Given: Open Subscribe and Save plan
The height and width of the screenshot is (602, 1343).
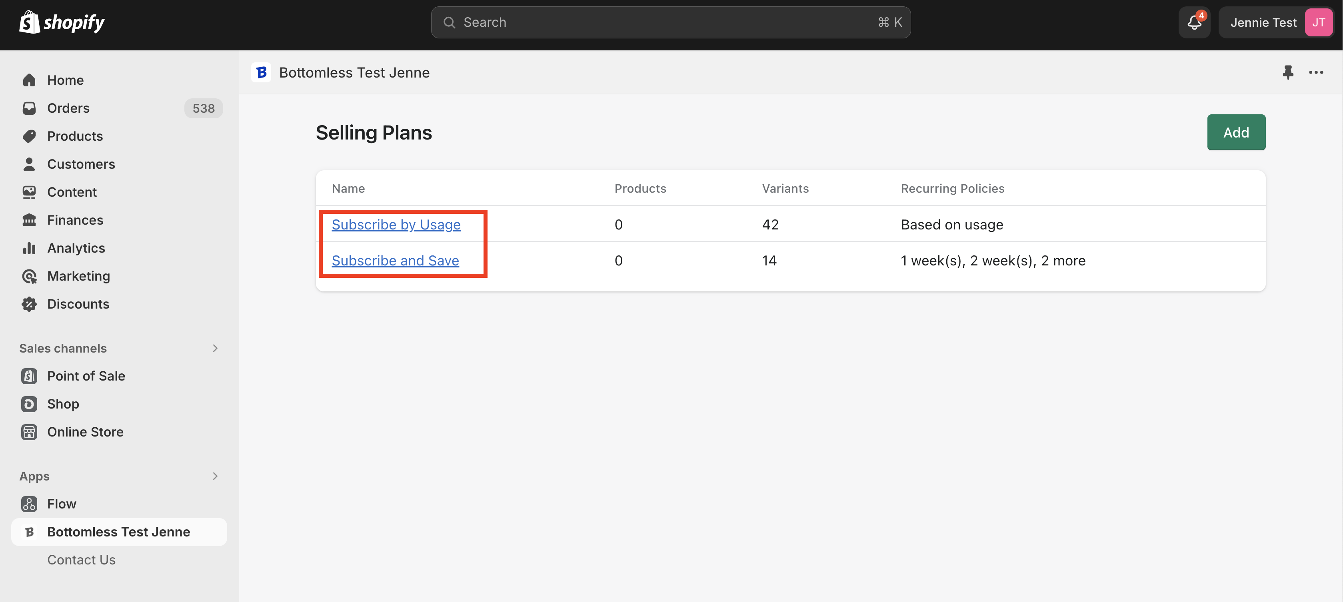Looking at the screenshot, I should point(395,261).
